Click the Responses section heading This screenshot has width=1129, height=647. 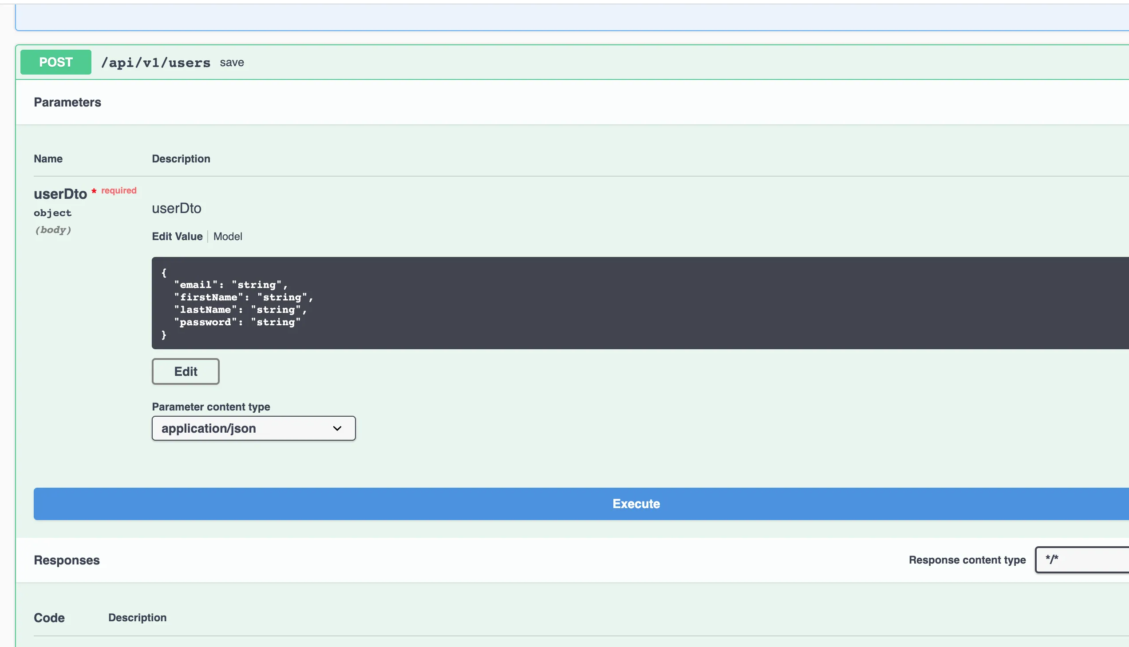(x=67, y=560)
